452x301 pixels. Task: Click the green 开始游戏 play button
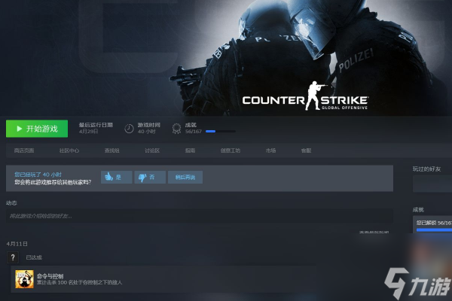37,129
